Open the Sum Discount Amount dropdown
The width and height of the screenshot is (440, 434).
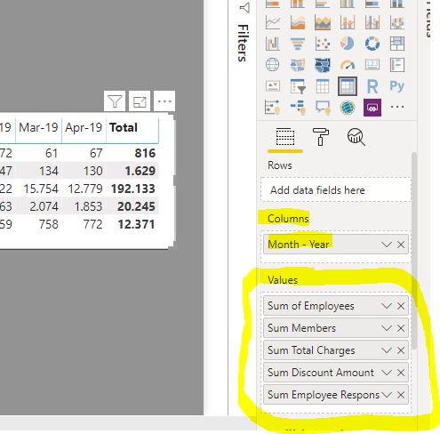[387, 373]
